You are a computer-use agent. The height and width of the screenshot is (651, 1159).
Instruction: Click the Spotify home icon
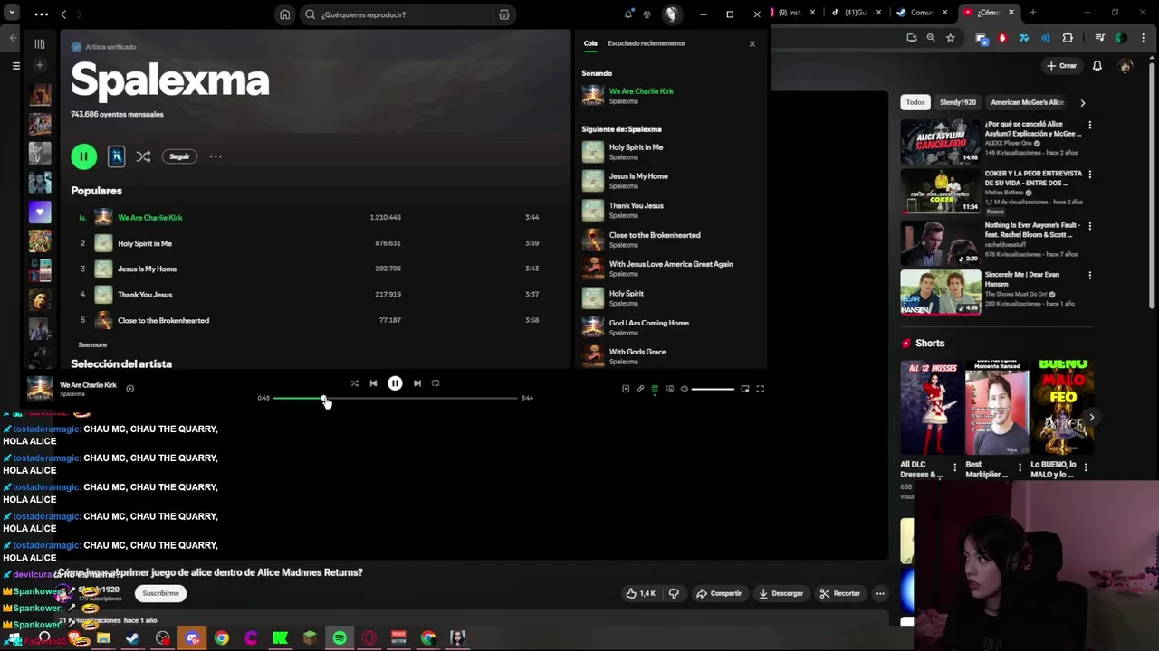(284, 14)
